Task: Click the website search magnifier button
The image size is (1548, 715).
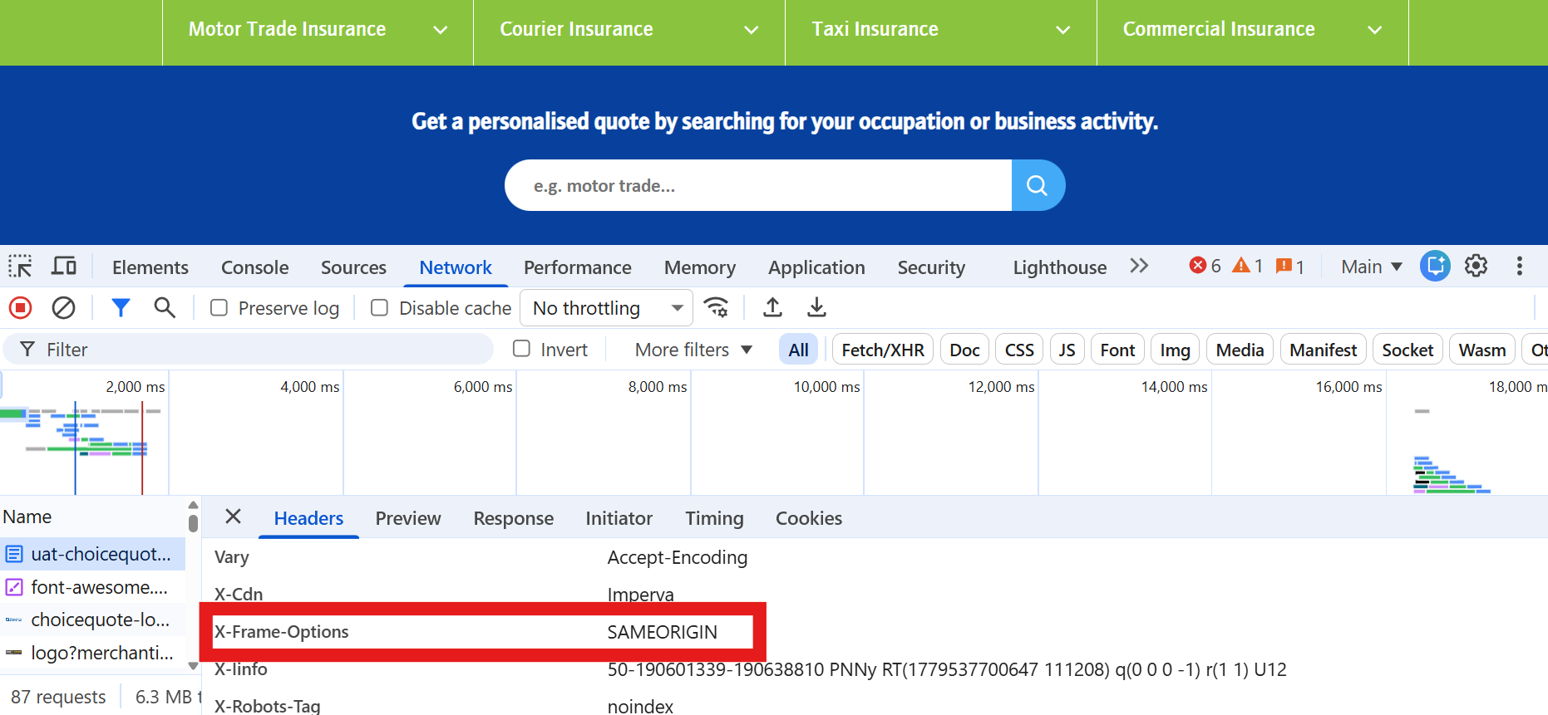Action: [x=1038, y=185]
